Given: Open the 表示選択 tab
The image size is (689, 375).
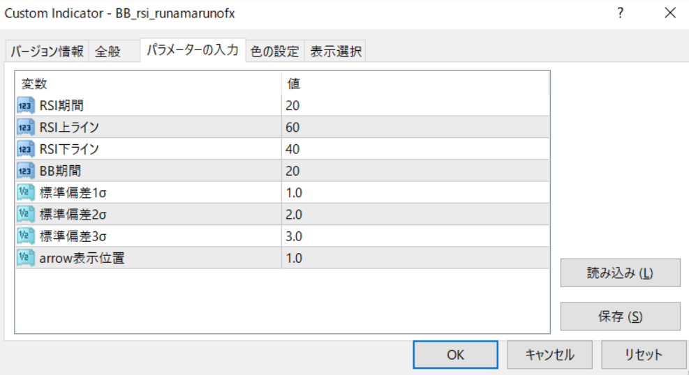Looking at the screenshot, I should [336, 51].
